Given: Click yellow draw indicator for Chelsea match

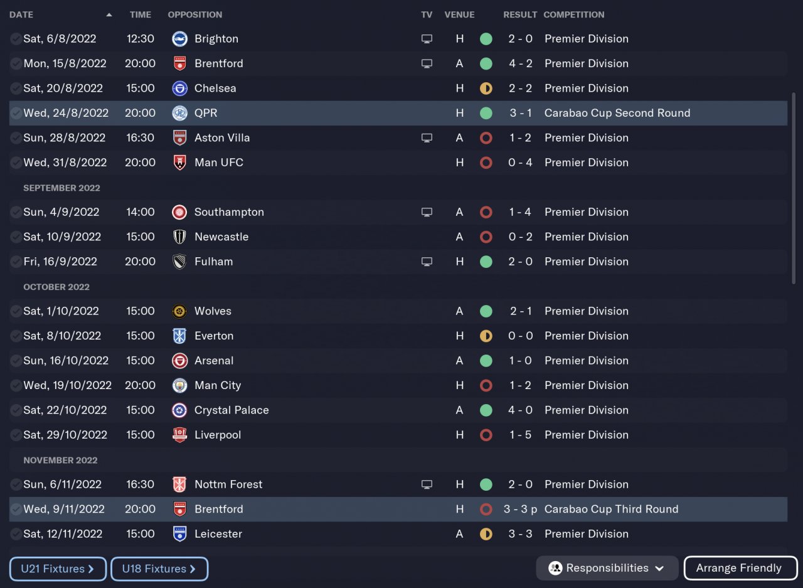Looking at the screenshot, I should coord(486,88).
